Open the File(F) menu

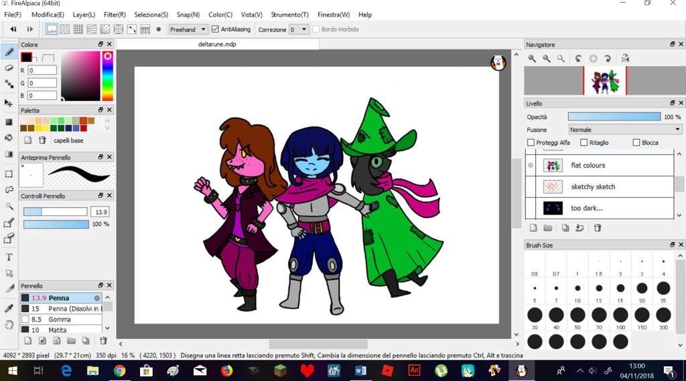pyautogui.click(x=13, y=15)
